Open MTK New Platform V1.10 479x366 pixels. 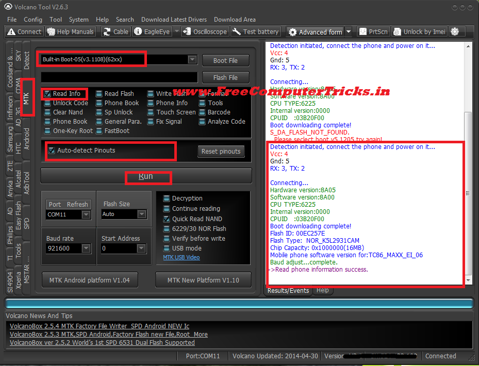click(203, 280)
